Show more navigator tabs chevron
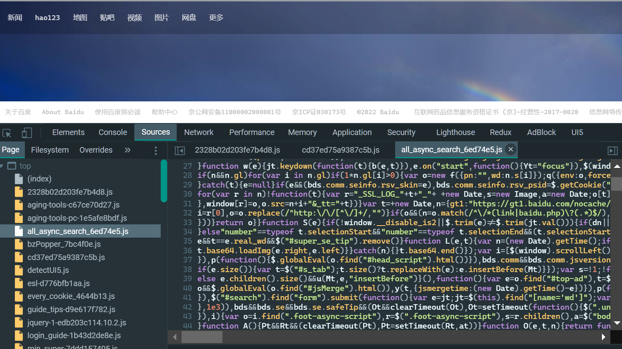The height and width of the screenshot is (349, 622). click(x=127, y=150)
